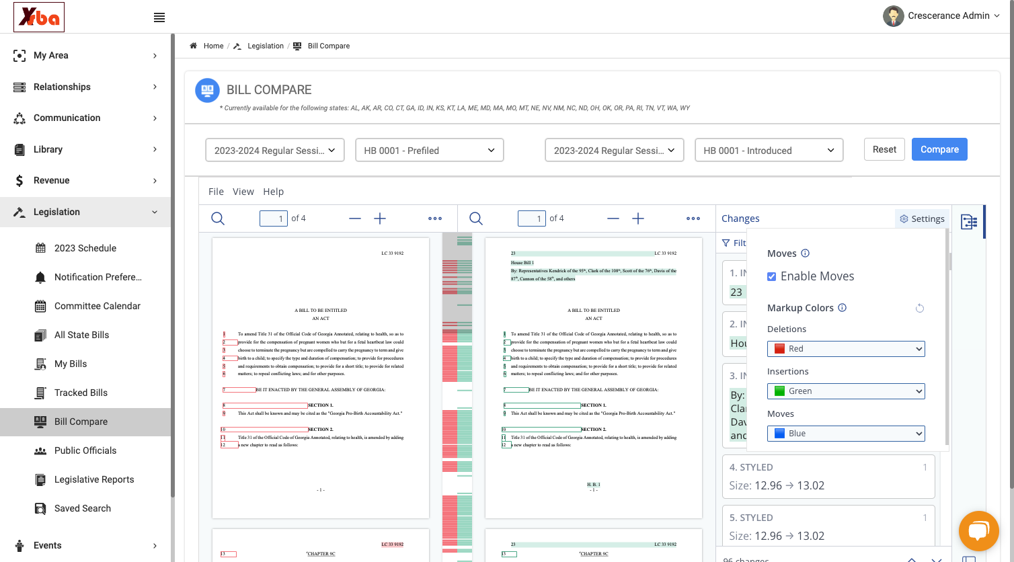
Task: Open HB 0001 - Prefiled dropdown
Action: [430, 150]
